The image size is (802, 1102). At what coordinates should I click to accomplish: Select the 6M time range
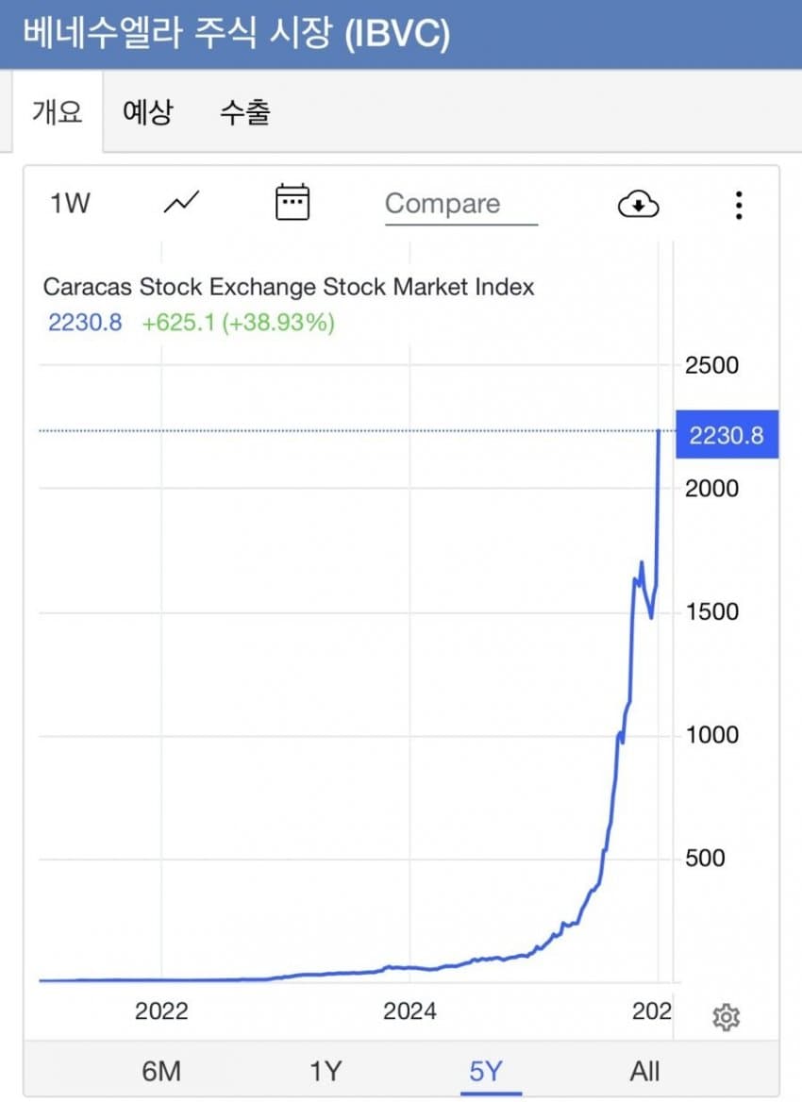tap(161, 1071)
